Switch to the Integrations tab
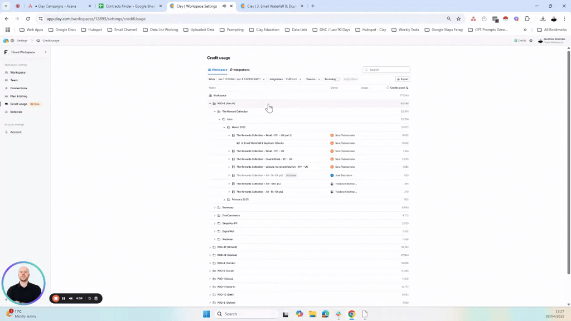This screenshot has width=571, height=321. point(240,70)
